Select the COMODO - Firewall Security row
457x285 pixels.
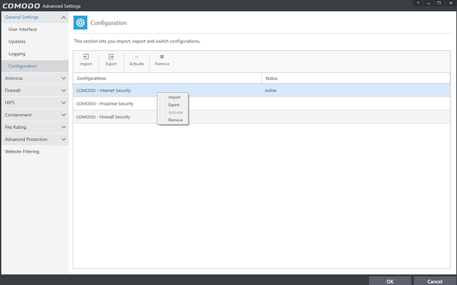(262, 117)
